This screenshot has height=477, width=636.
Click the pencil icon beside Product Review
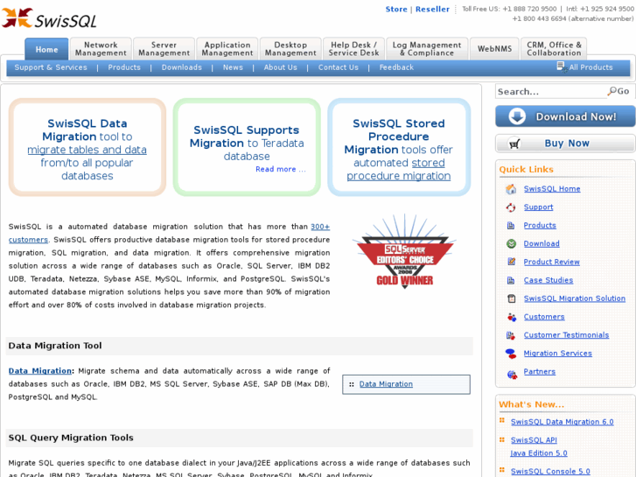tap(511, 262)
